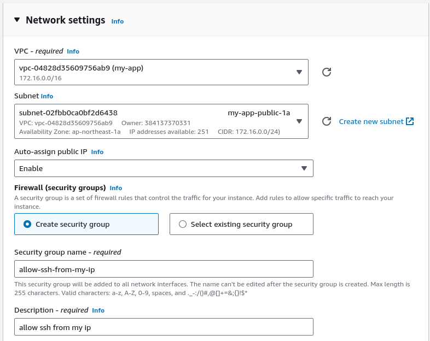Viewport: 430px width, 341px height.
Task: Open Info link for Firewall security groups
Action: pos(116,188)
